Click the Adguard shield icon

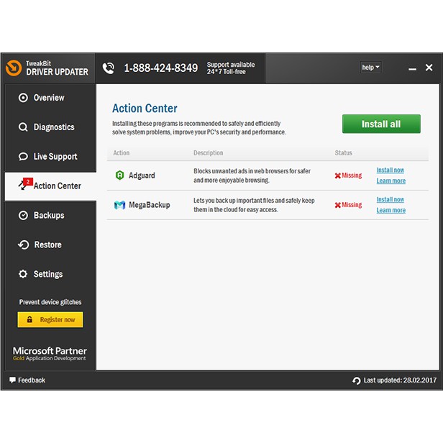tap(119, 175)
